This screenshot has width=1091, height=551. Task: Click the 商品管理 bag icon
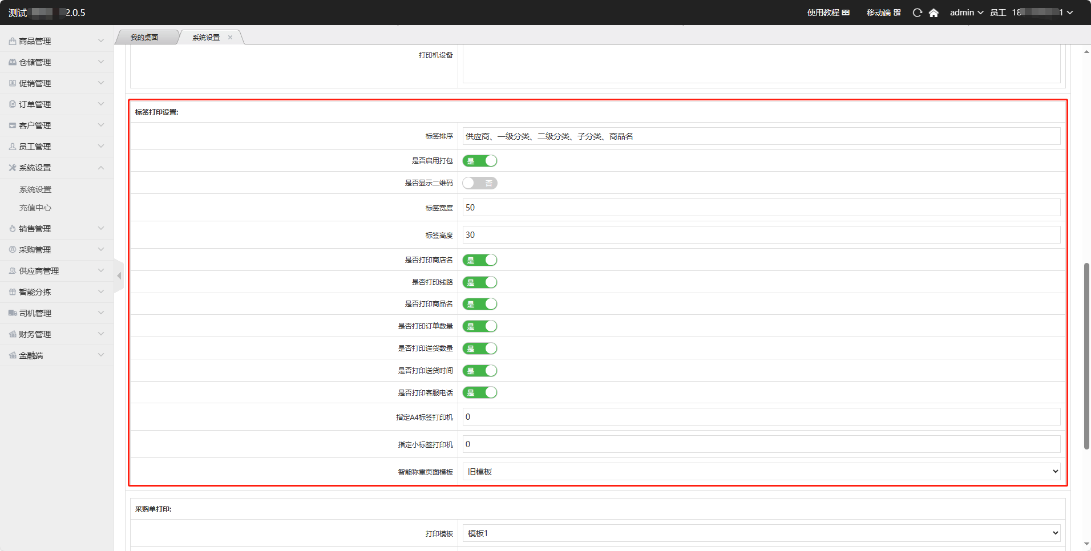point(12,41)
